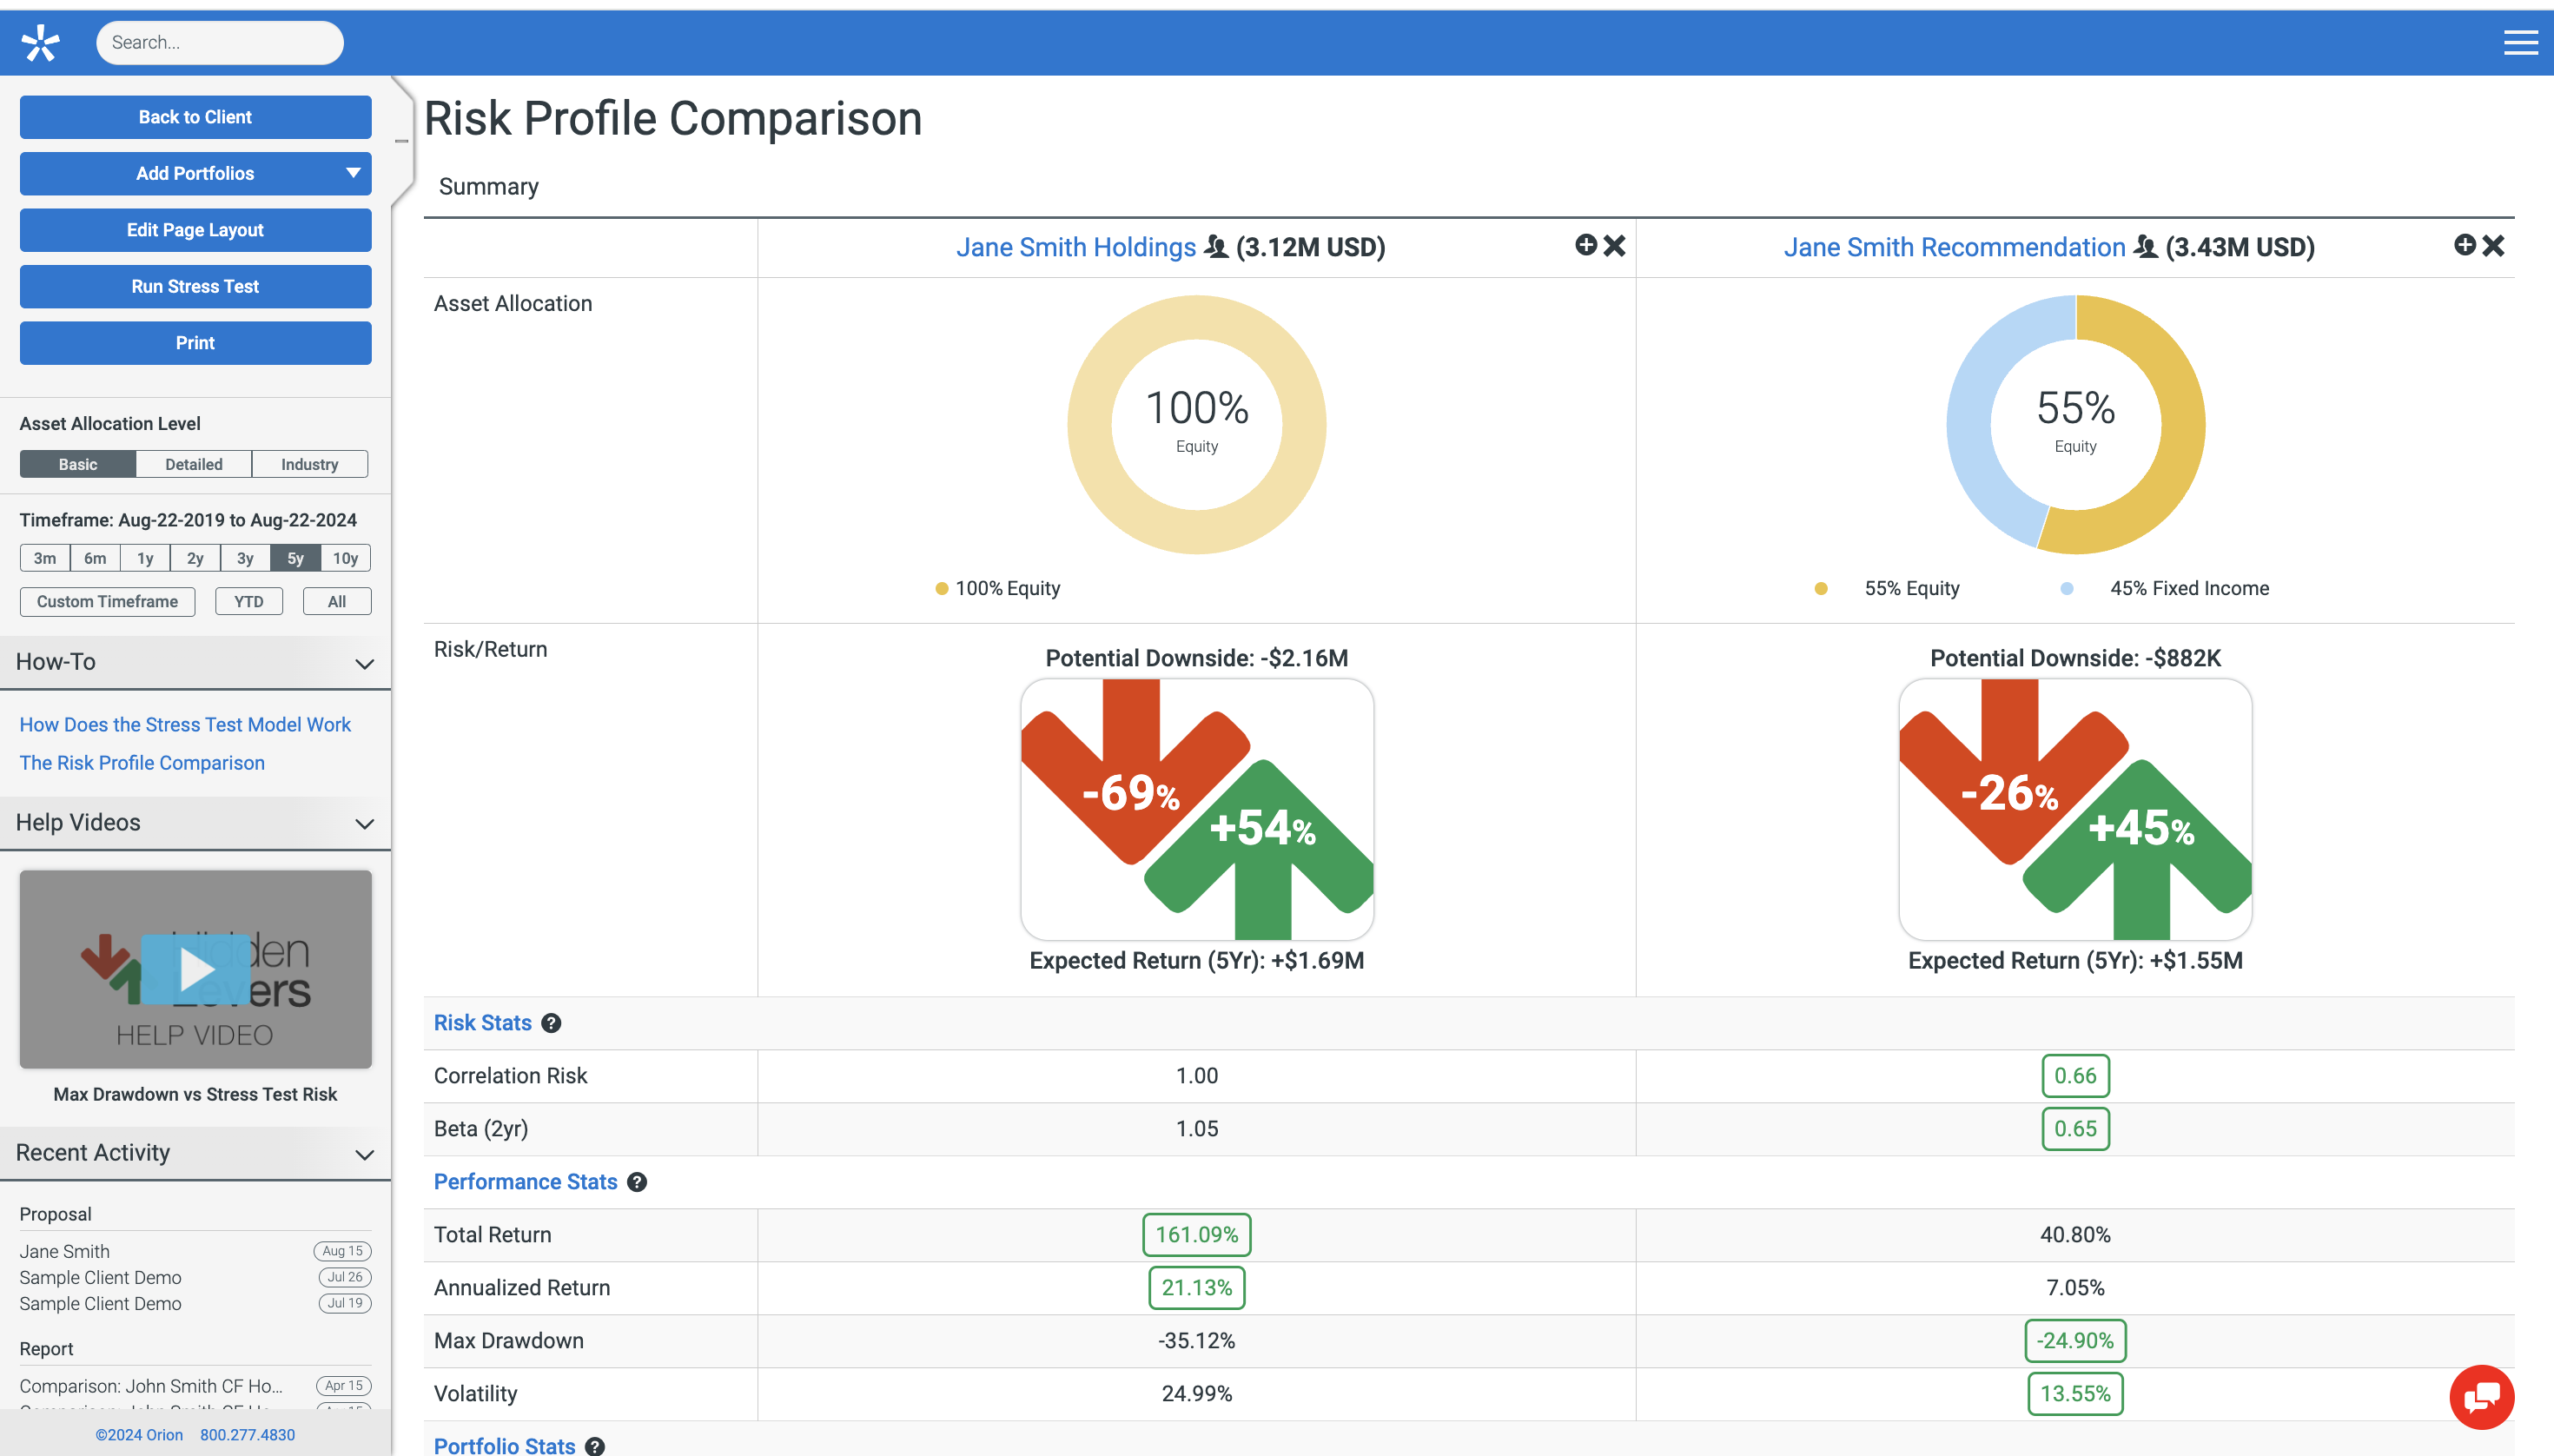Click the 100% Equity legend dot
Image resolution: width=2554 pixels, height=1456 pixels.
coord(941,589)
